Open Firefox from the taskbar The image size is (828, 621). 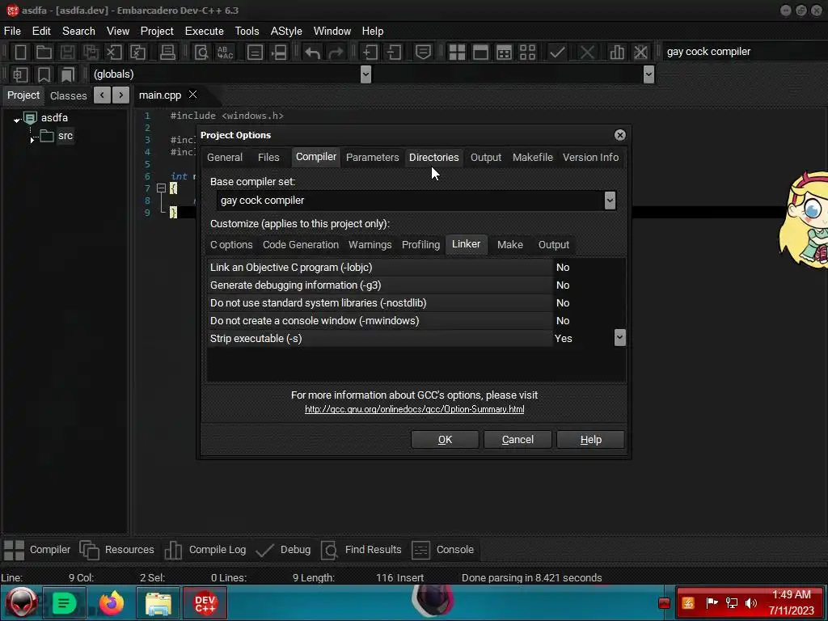click(112, 603)
